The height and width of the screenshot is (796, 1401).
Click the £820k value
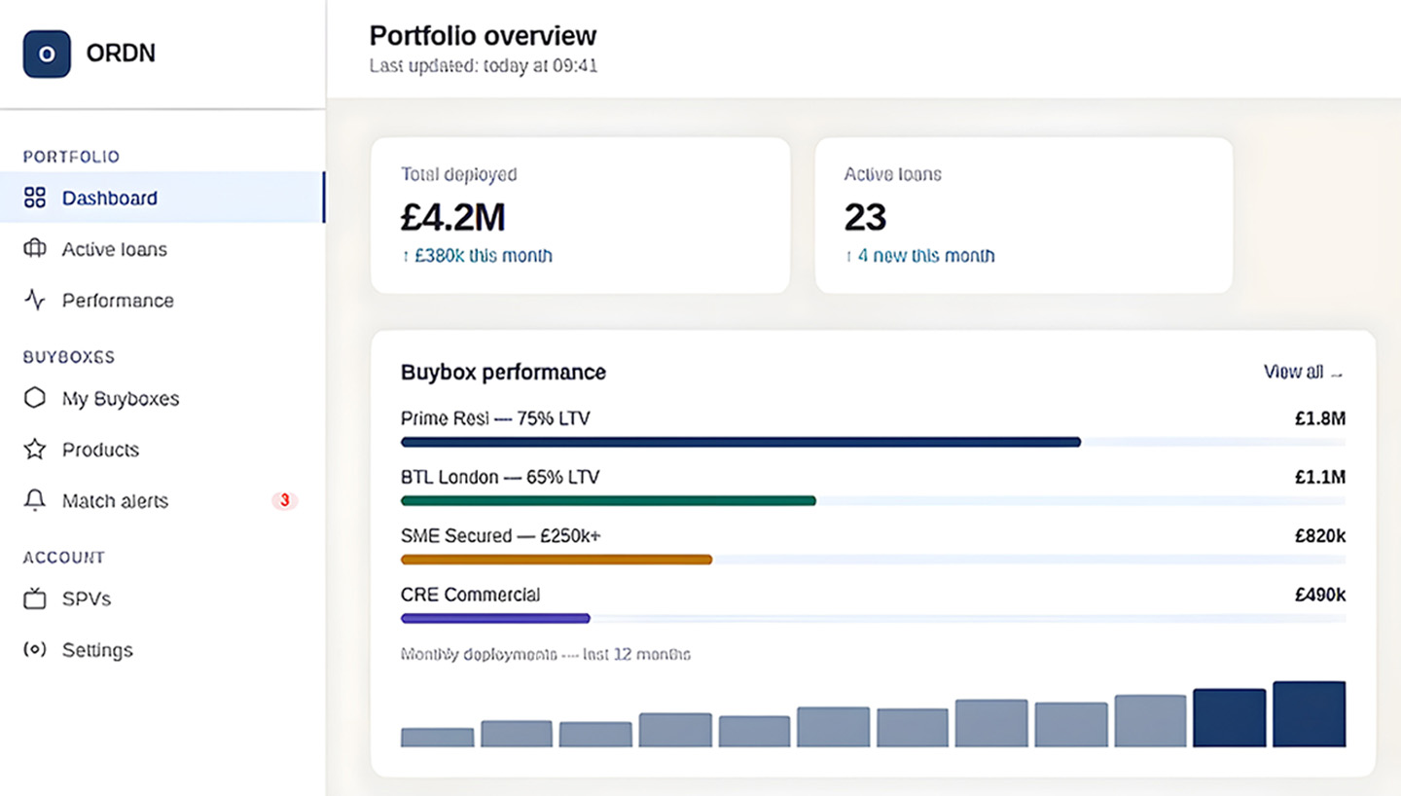(1320, 536)
